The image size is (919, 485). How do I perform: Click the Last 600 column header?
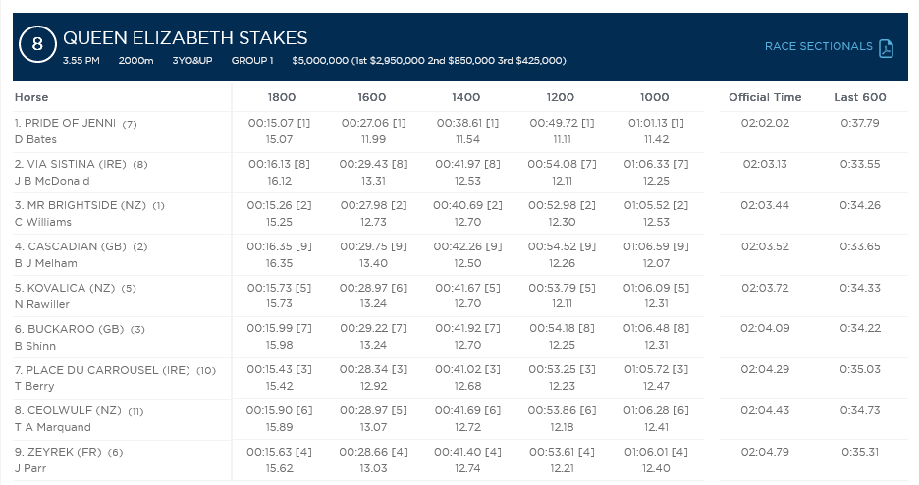coord(859,97)
